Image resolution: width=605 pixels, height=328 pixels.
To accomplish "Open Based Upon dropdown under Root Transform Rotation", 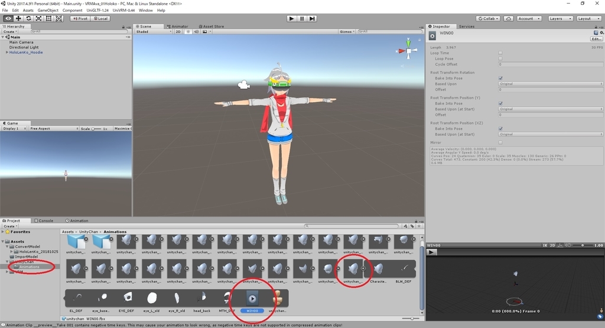I will tap(551, 84).
